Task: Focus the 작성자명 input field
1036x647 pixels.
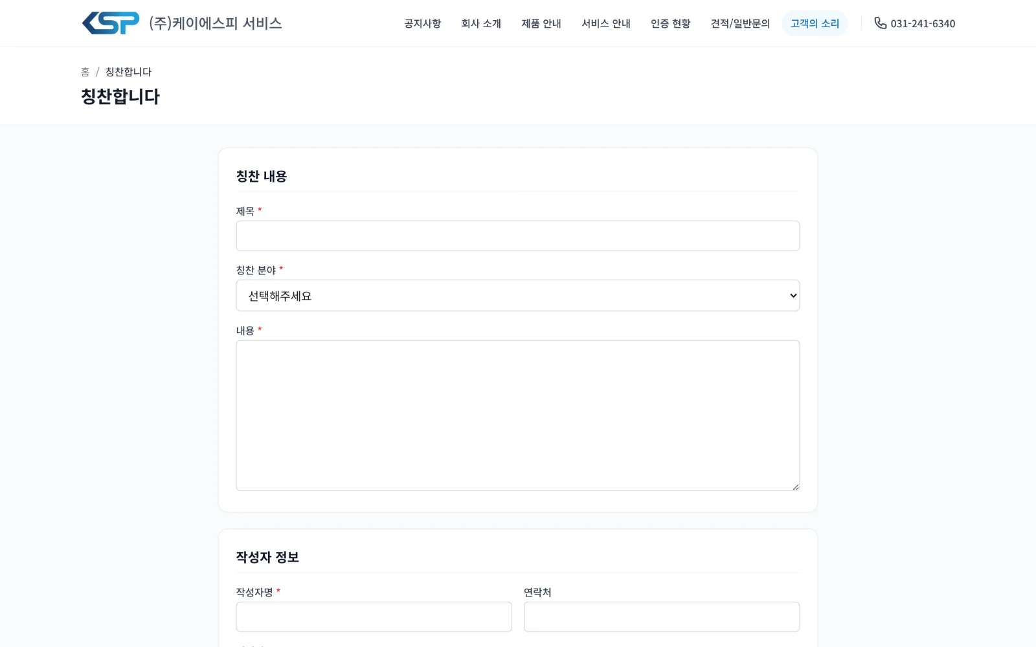Action: [x=374, y=617]
